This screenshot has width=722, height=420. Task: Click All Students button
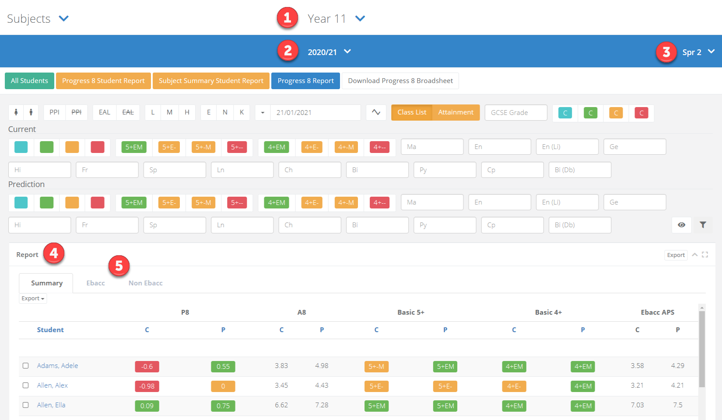[29, 81]
